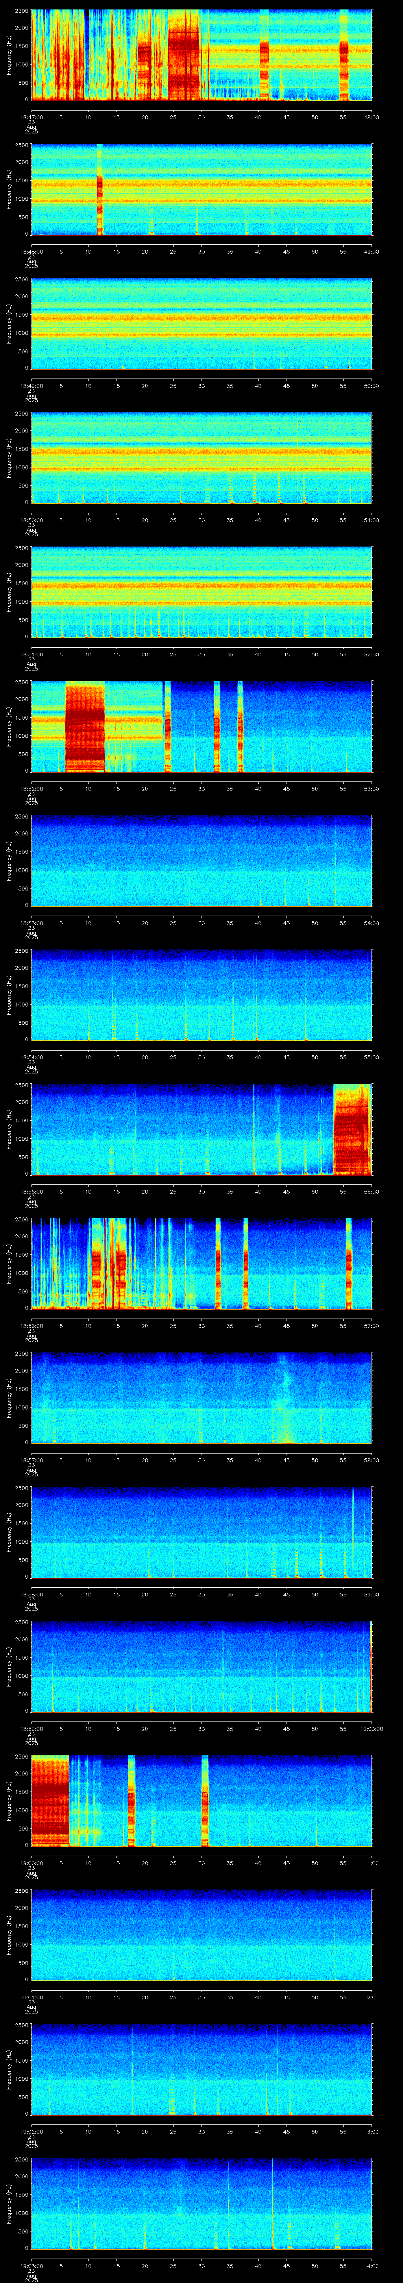Select the 18:49:00 axis start label
This screenshot has width=403, height=2283.
tap(31, 386)
